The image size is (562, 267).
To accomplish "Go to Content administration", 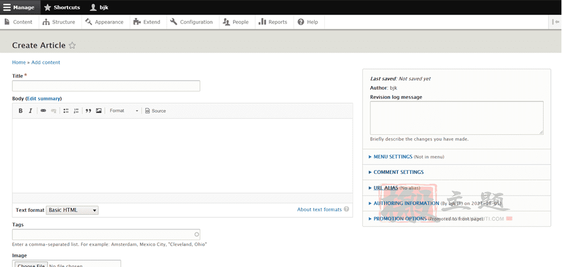I will click(19, 22).
